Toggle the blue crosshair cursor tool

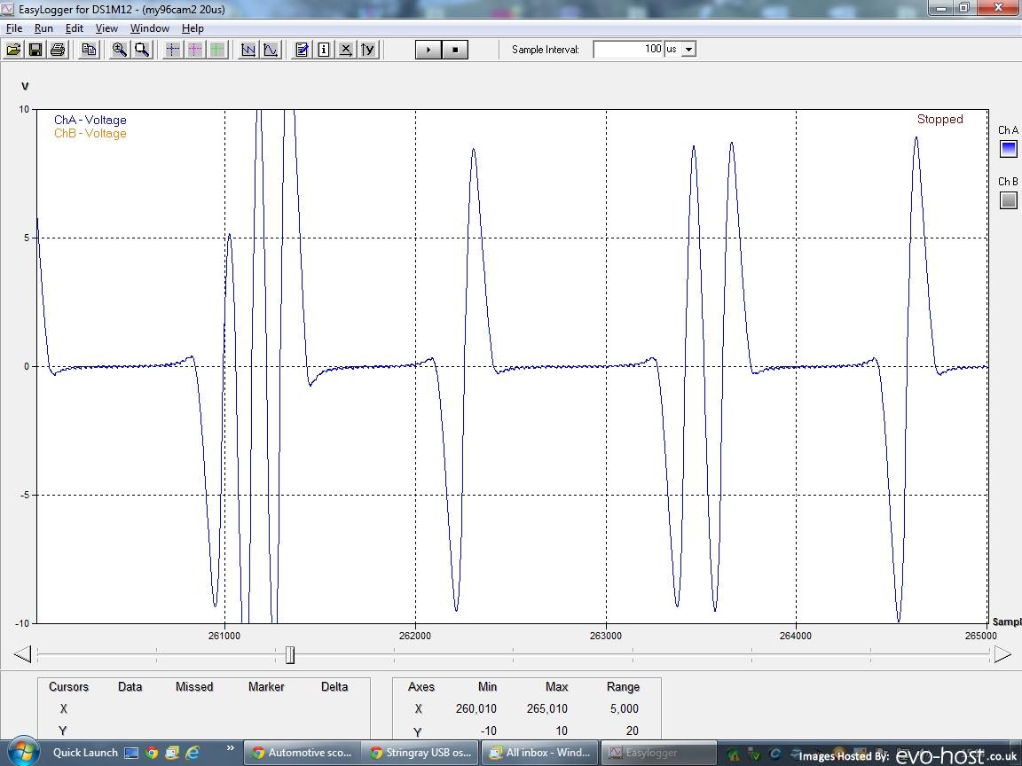[173, 50]
